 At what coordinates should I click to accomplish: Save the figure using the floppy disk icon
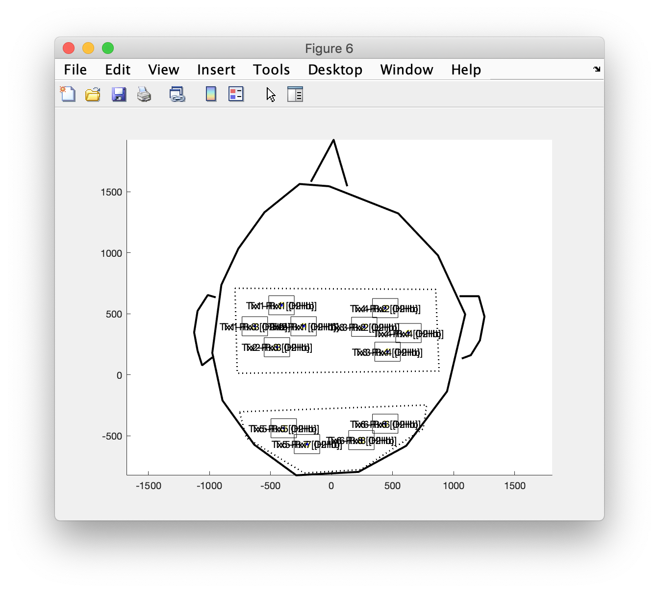(x=119, y=94)
